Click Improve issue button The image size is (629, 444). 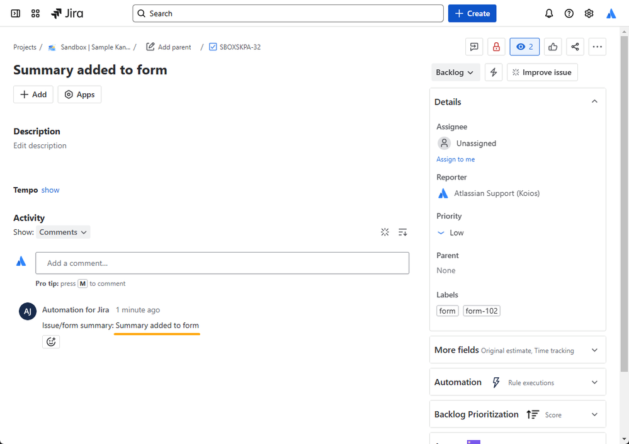pyautogui.click(x=542, y=72)
